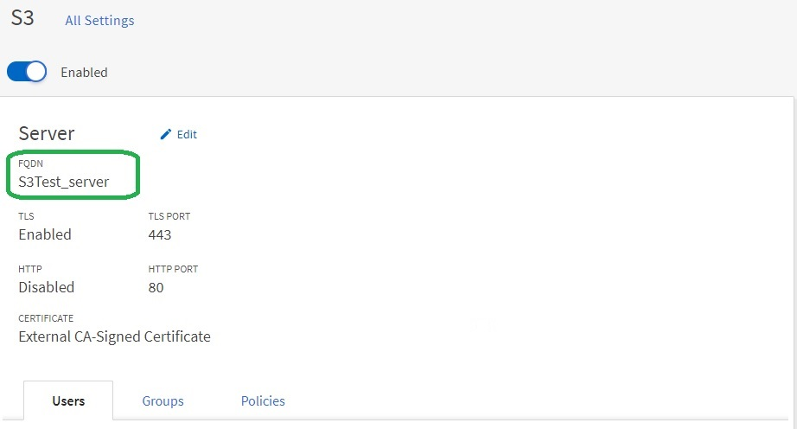Select the Users tab
Screen dimensions: 797x429
click(x=68, y=401)
